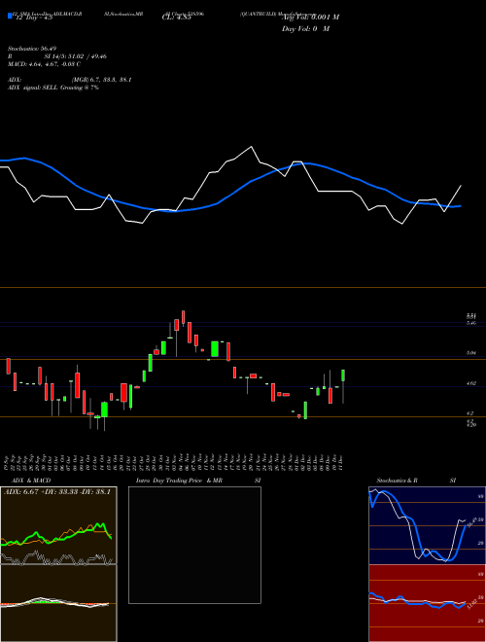
Task: Click the MACD histogram panel under ADX
Action: tap(58, 603)
